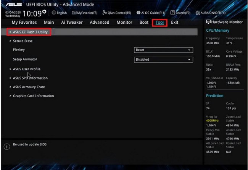Open MyFavorite(F3) shortcut
The height and width of the screenshot is (170, 248).
[87, 13]
